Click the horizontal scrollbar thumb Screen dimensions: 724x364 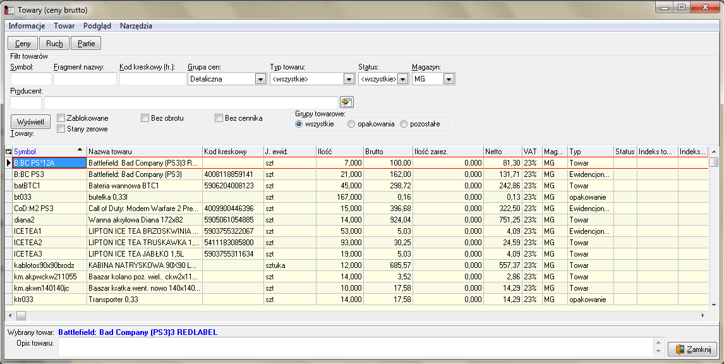point(21,315)
